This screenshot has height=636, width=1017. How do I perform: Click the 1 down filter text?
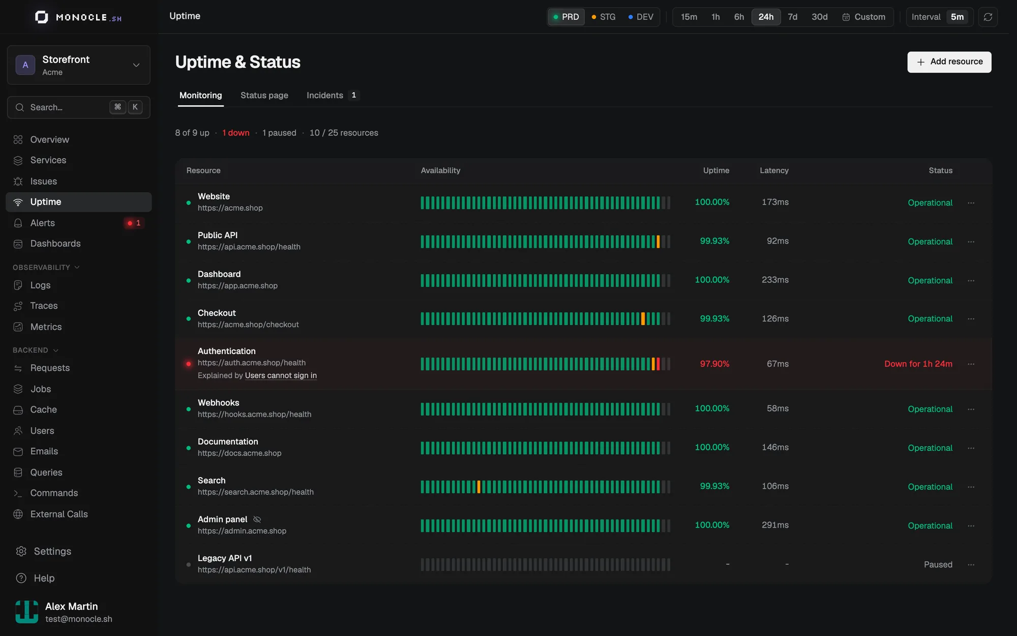click(236, 133)
